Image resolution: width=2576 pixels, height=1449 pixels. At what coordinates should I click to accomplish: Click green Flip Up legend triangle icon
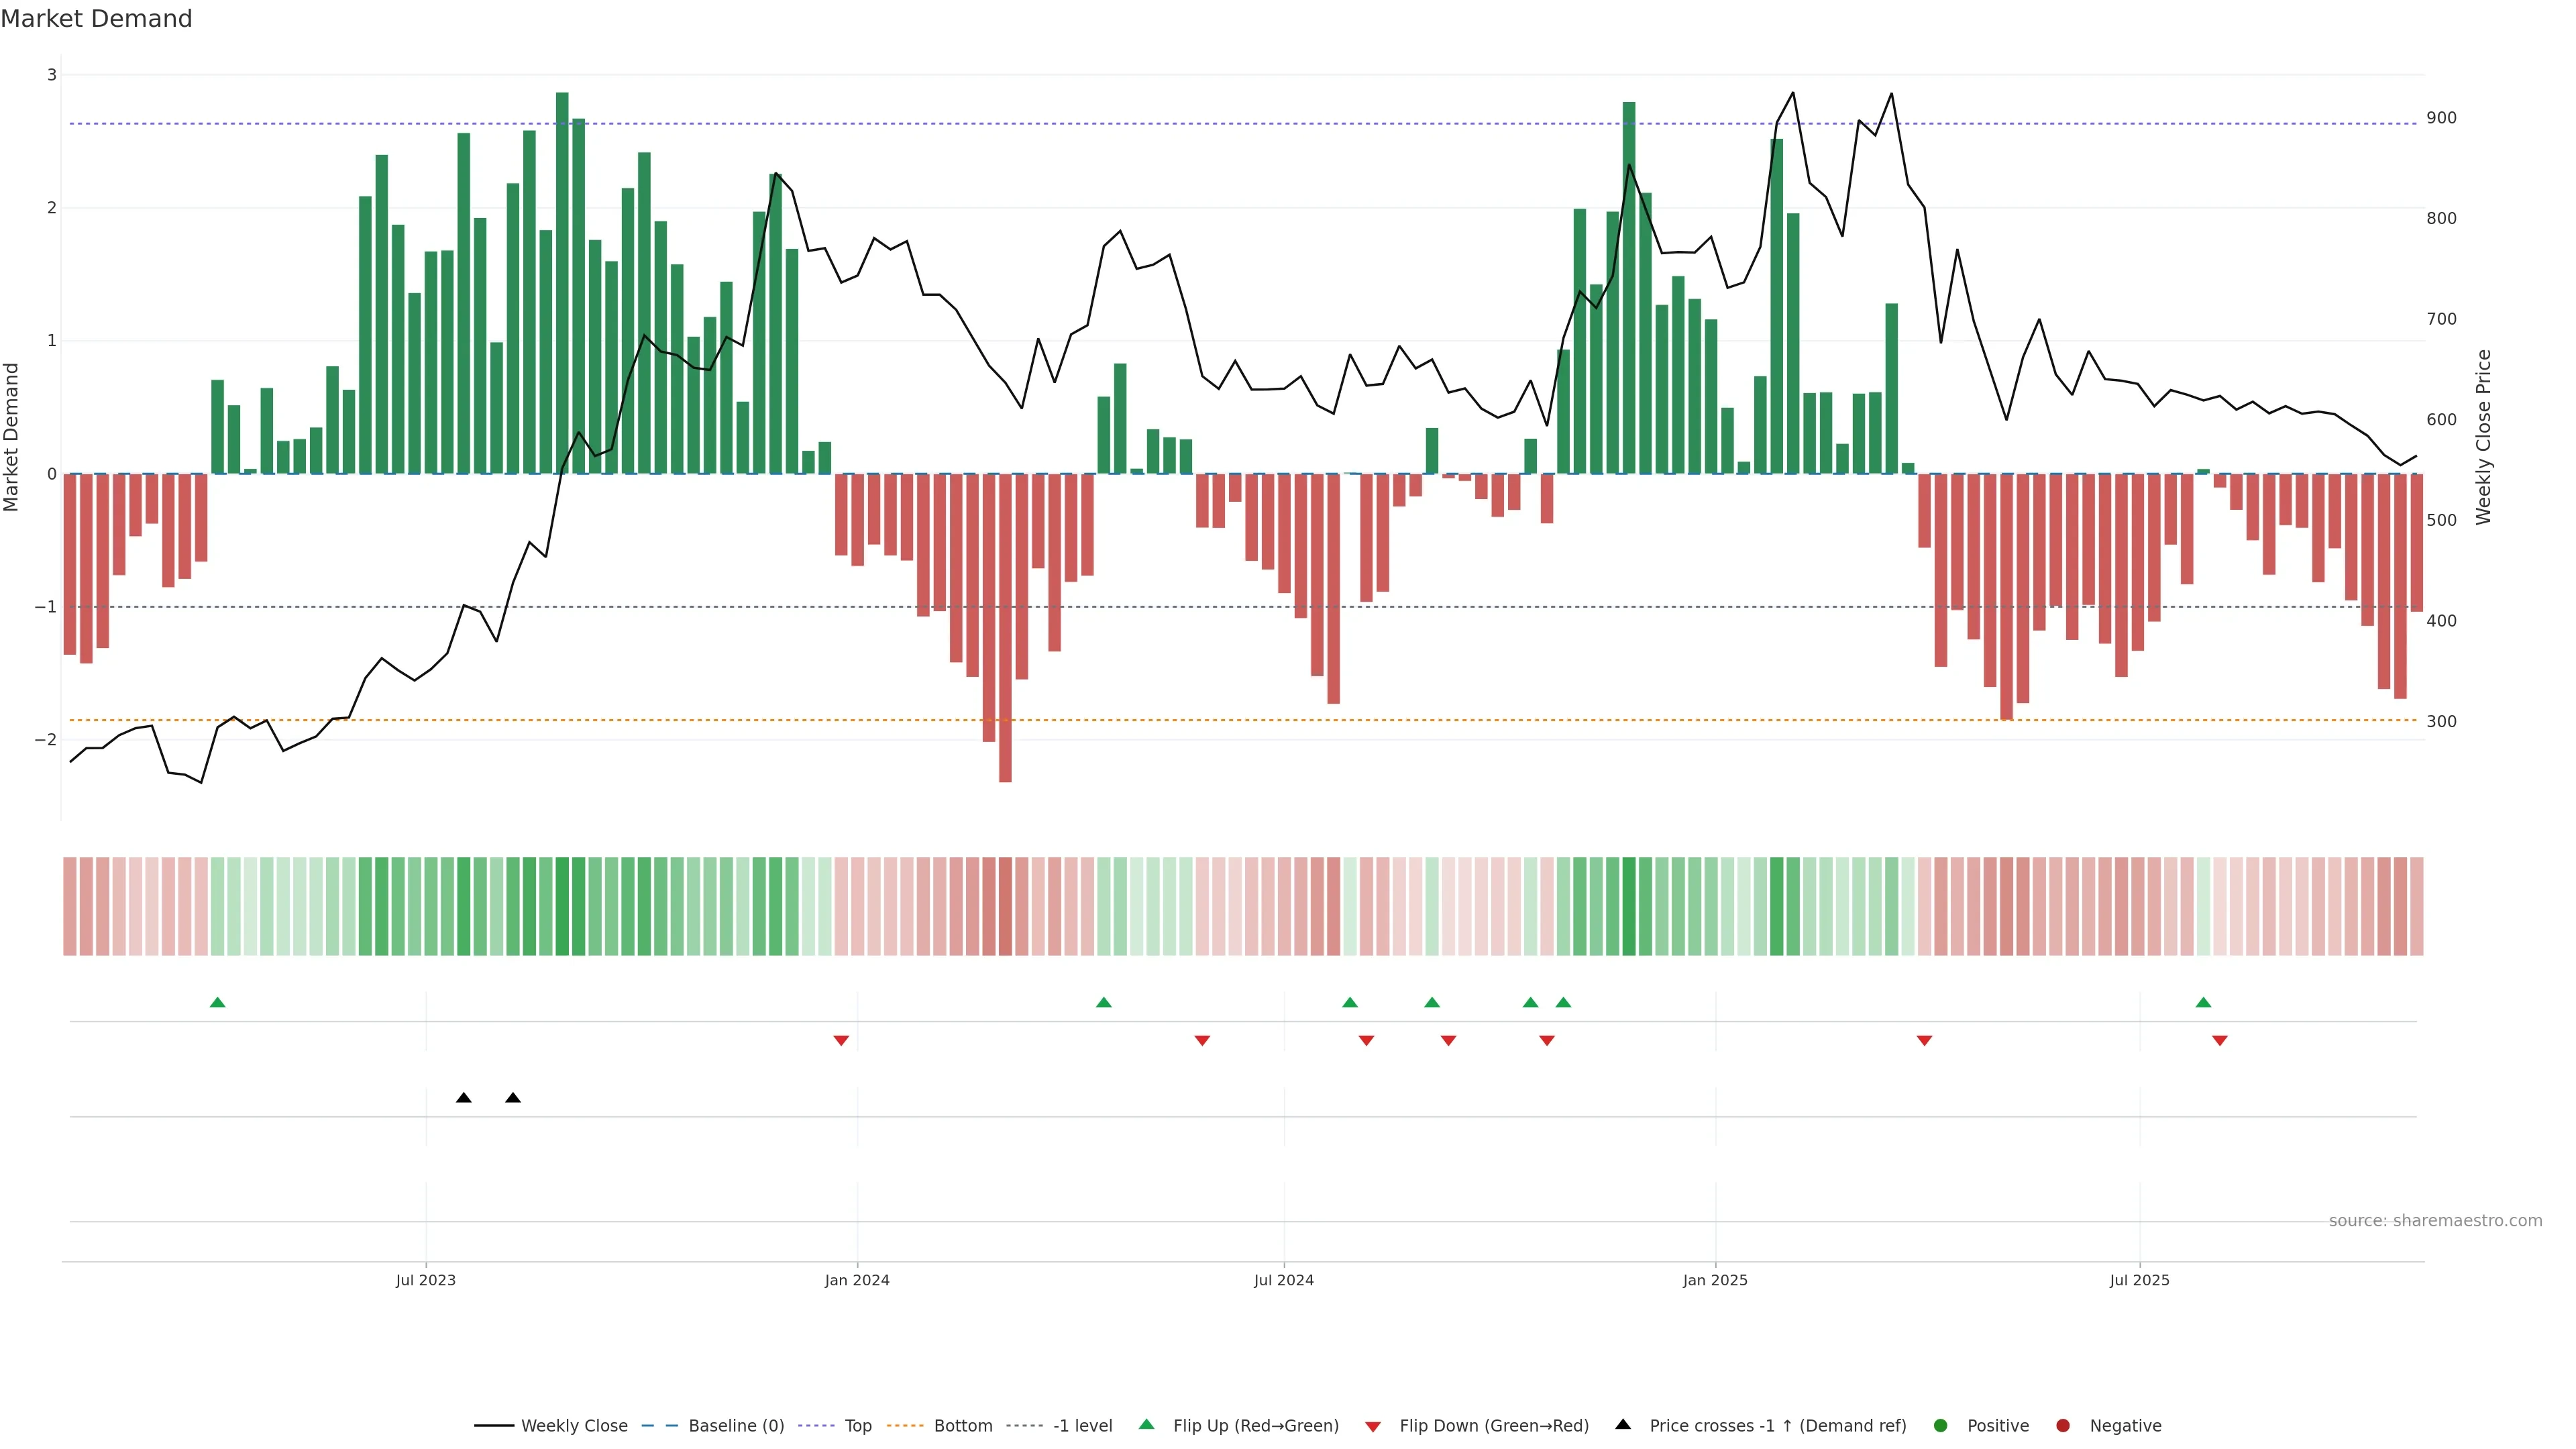pos(1146,1425)
